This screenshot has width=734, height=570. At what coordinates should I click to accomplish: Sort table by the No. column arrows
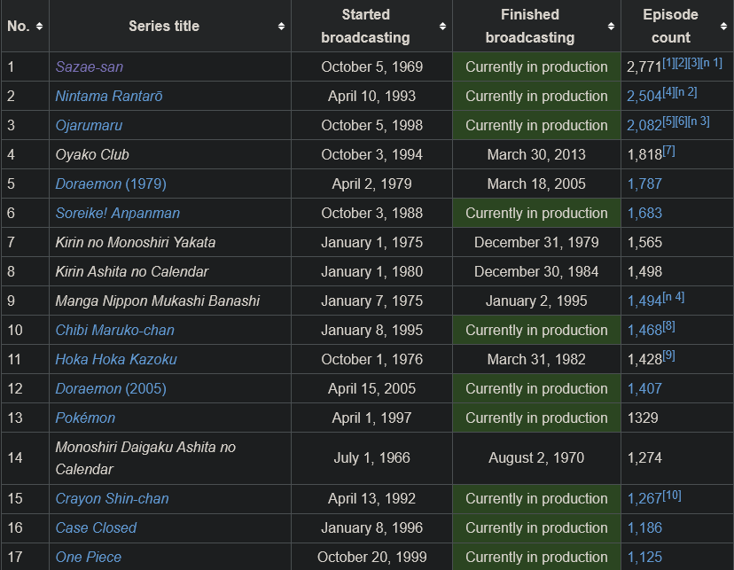pos(39,27)
